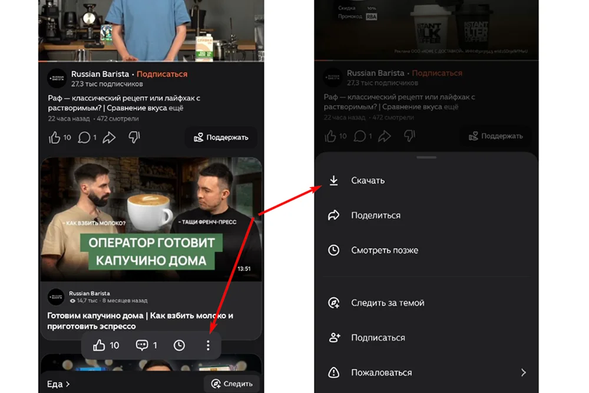
Task: Open the three-dot menu on cappuccino video
Action: click(x=207, y=345)
